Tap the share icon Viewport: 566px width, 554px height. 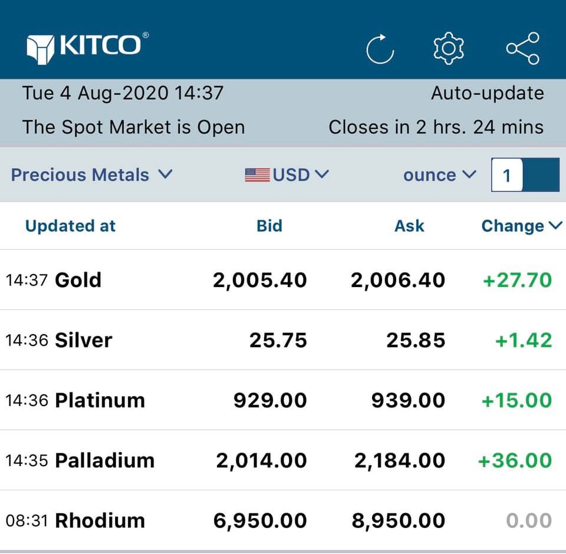(x=522, y=48)
